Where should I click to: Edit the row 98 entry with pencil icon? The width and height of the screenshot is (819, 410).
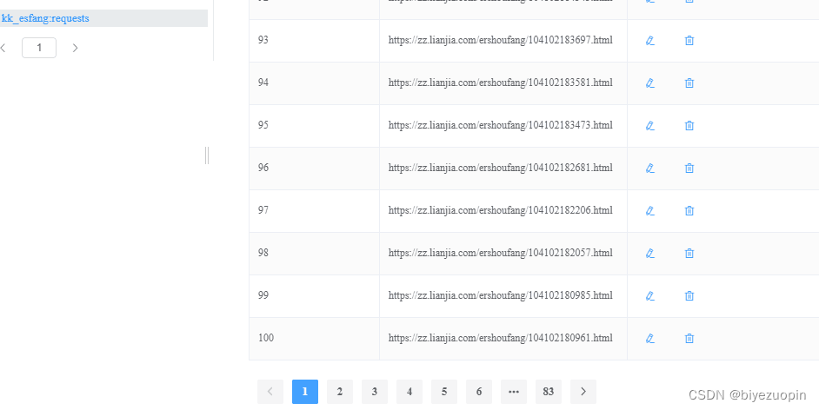coord(649,254)
